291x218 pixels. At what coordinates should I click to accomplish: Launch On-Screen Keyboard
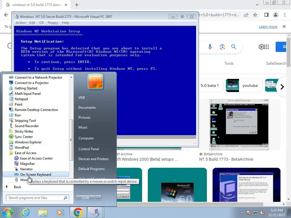click(36, 175)
